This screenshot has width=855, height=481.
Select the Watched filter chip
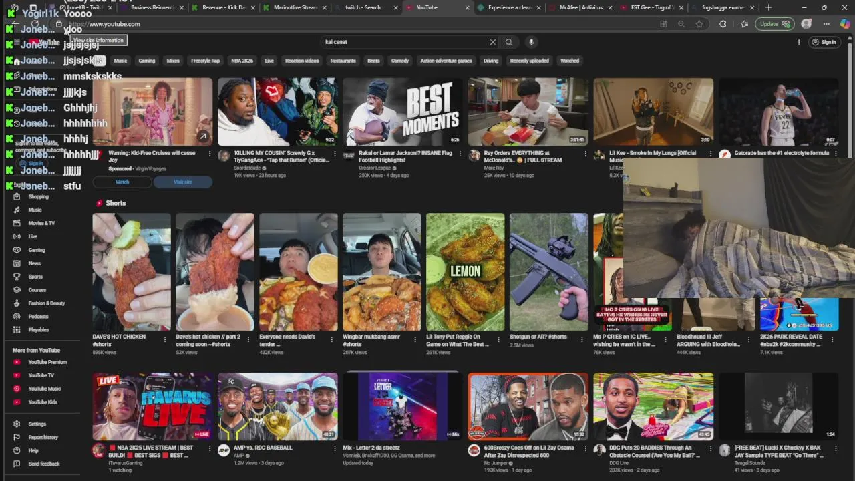(570, 61)
